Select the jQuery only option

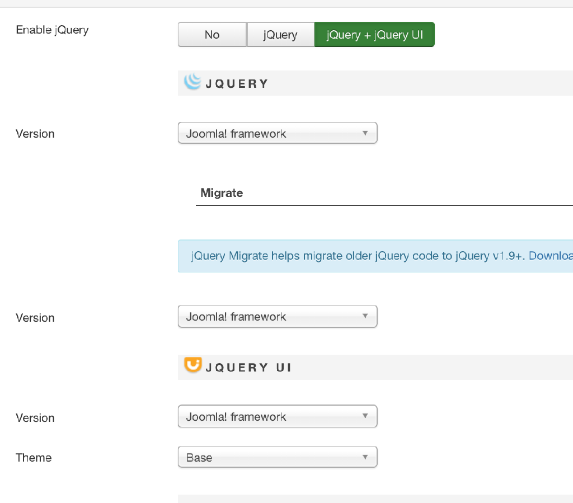[280, 35]
